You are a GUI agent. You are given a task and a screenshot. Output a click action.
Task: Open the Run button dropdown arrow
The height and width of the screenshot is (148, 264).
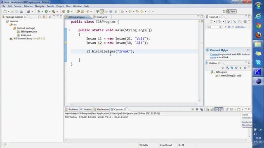coord(49,12)
